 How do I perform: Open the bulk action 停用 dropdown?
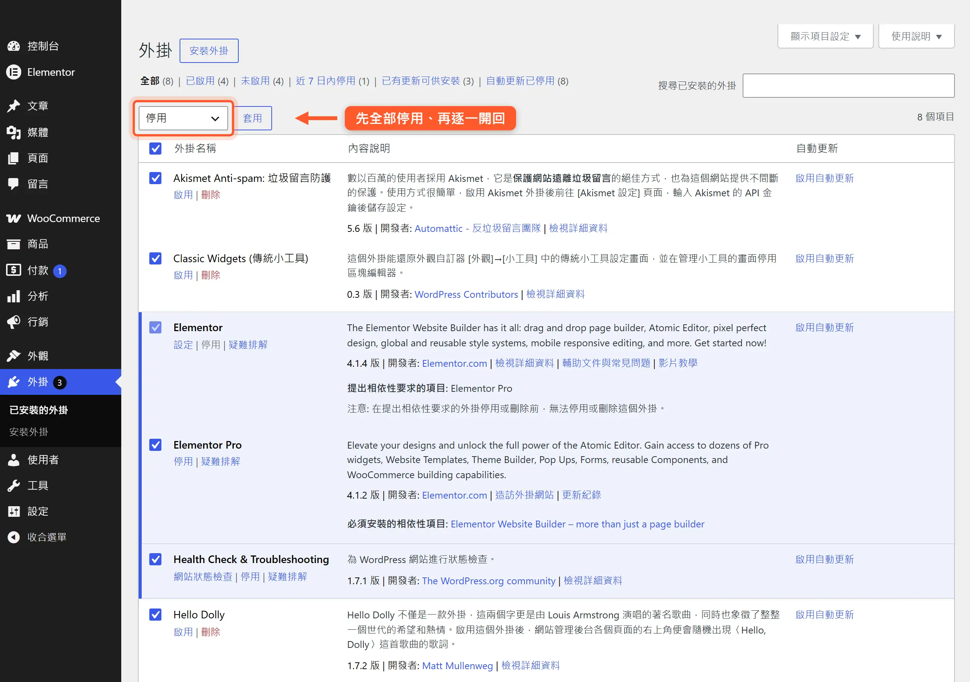[x=183, y=118]
